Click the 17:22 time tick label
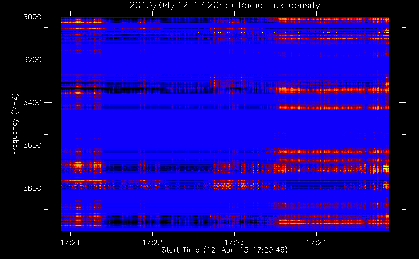The height and width of the screenshot is (259, 419). point(152,242)
